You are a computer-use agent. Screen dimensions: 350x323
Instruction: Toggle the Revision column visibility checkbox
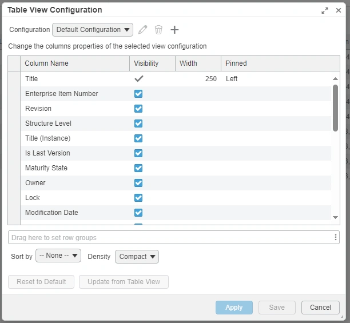[138, 109]
